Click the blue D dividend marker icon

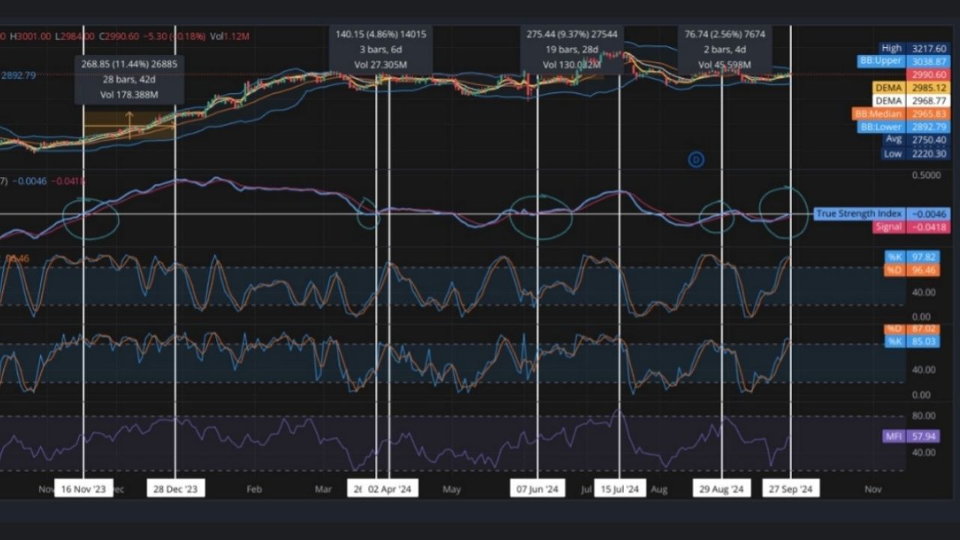(696, 159)
